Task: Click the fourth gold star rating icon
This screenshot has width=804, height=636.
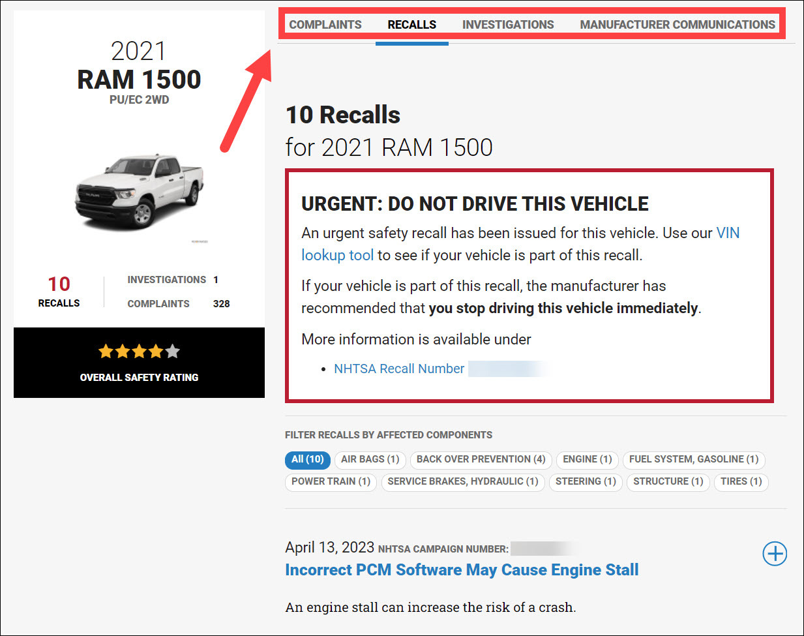Action: tap(156, 351)
